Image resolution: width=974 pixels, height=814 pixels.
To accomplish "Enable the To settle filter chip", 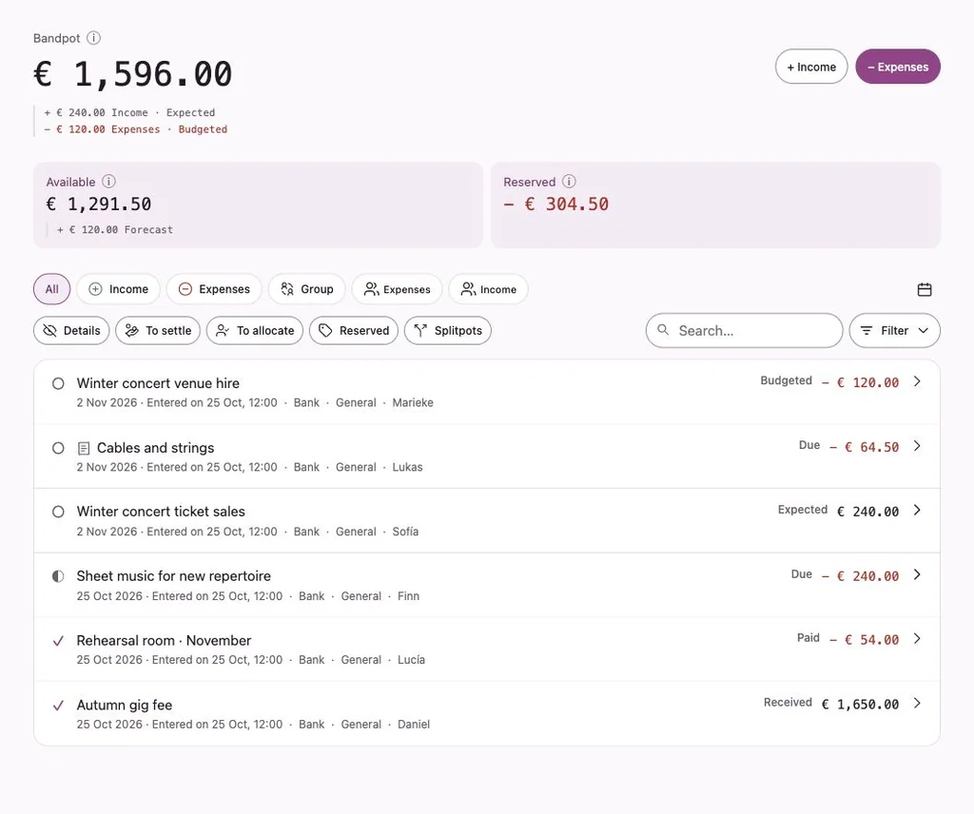I will tap(158, 330).
